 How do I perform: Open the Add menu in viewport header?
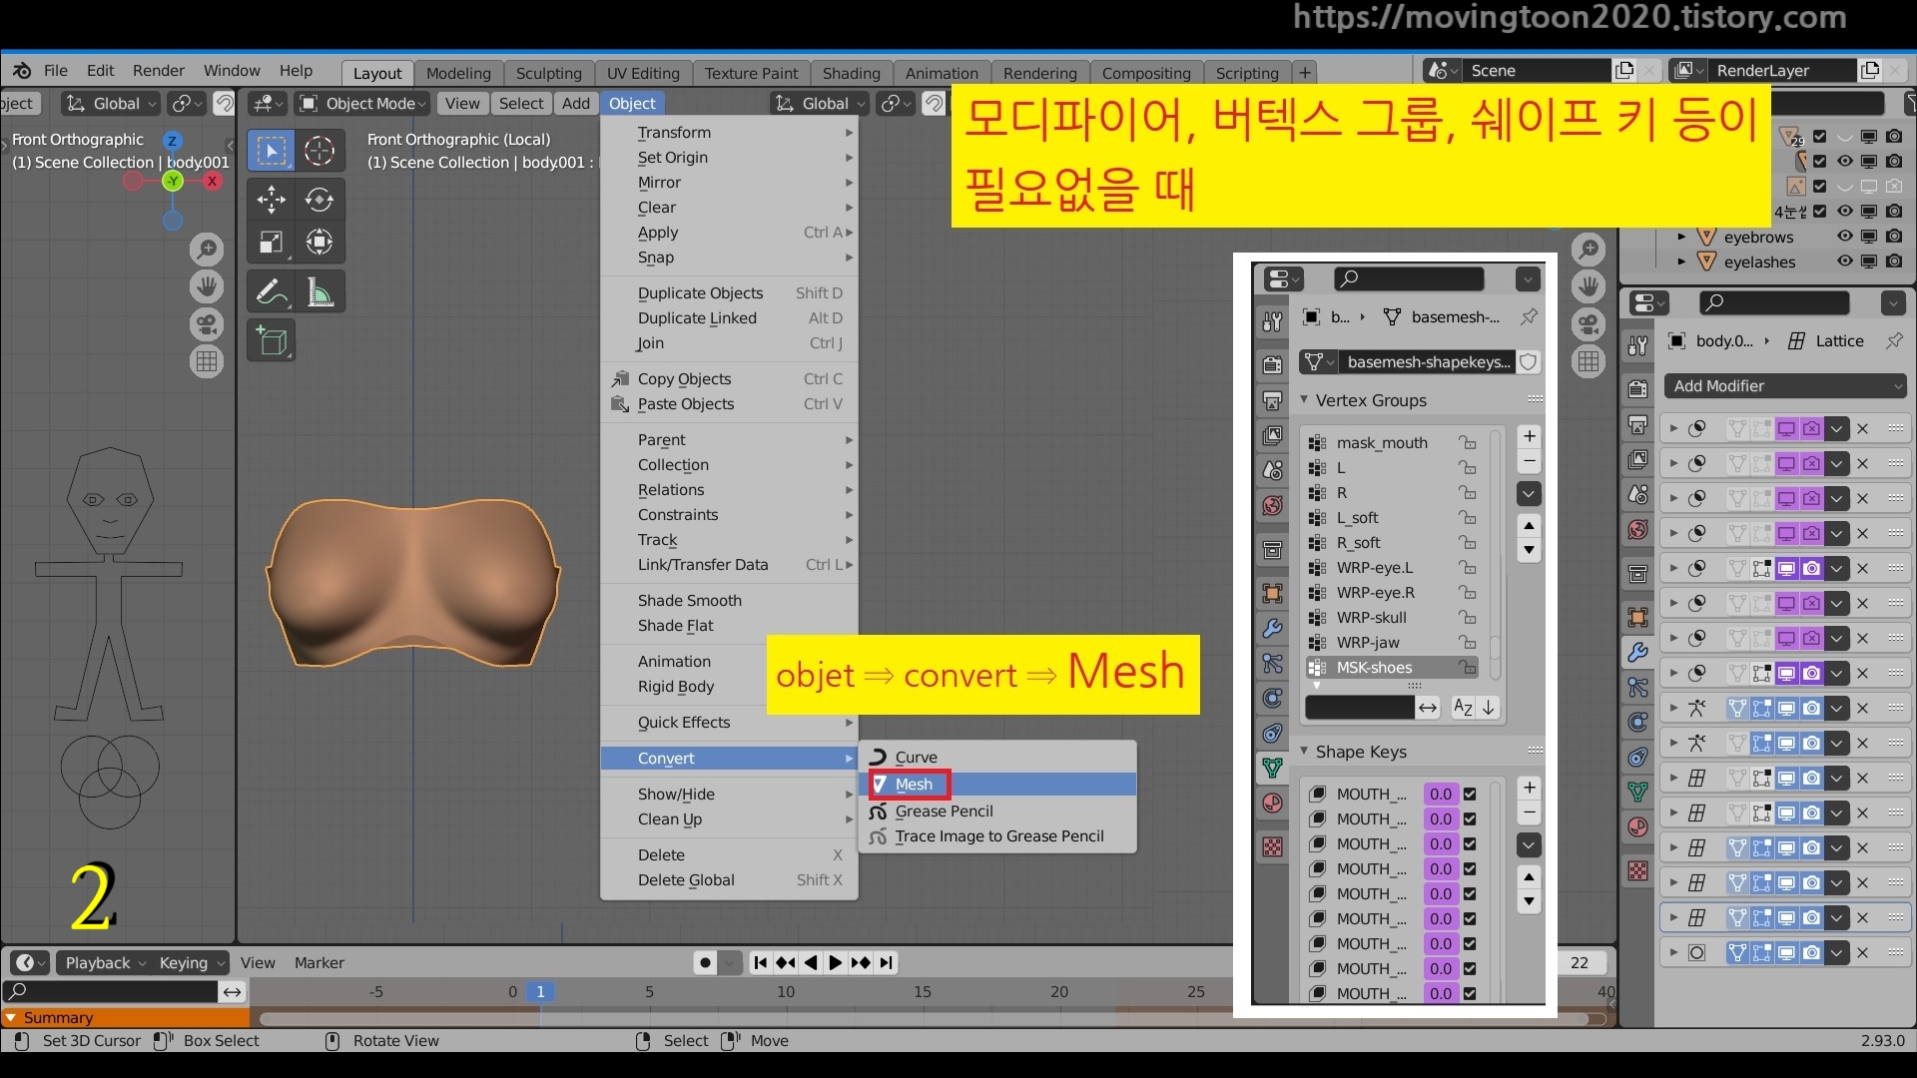(x=576, y=104)
